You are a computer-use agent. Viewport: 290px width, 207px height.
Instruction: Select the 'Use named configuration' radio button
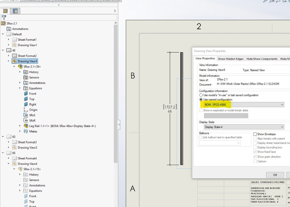(x=201, y=100)
